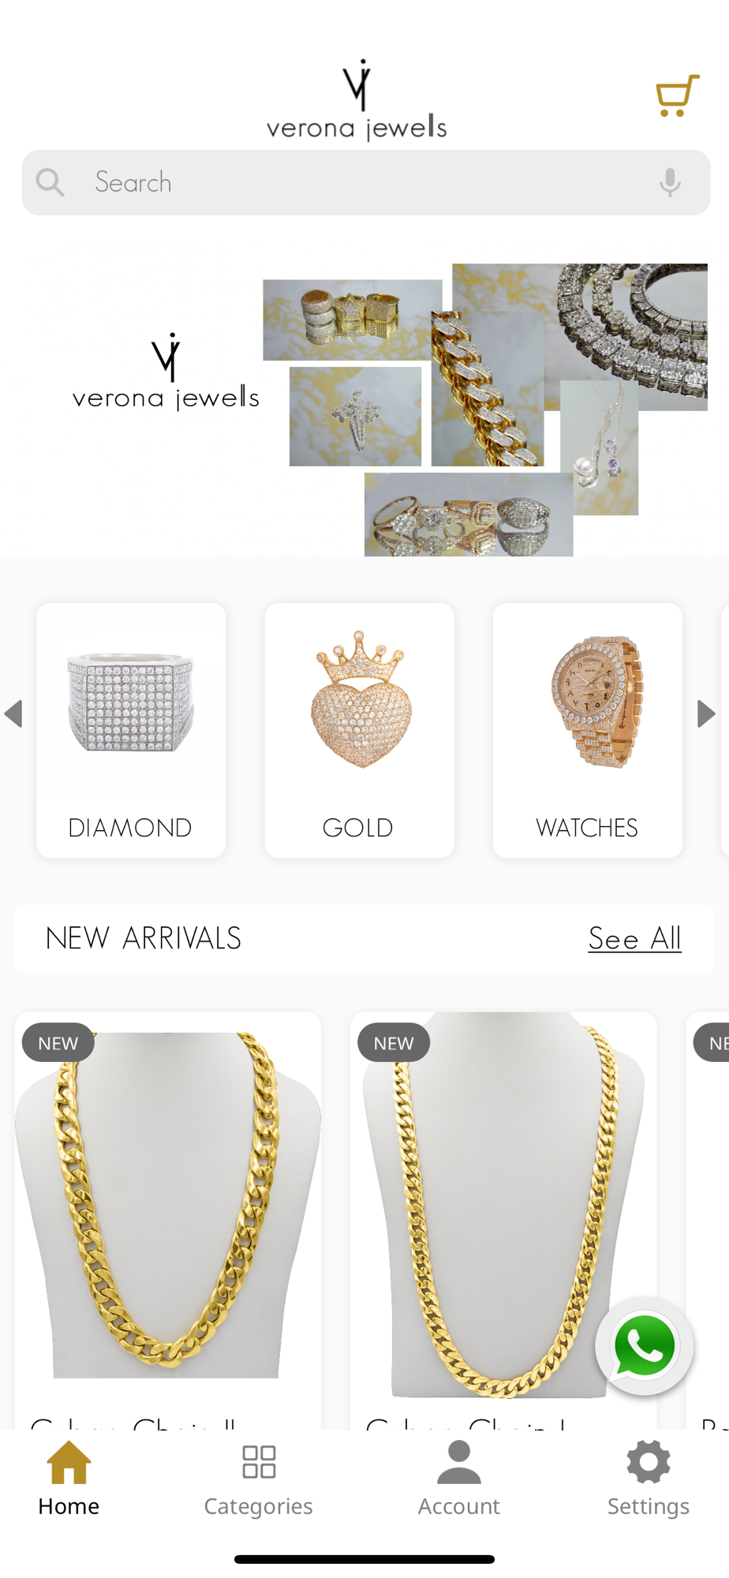
Task: Tap the microphone voice search icon
Action: tap(670, 182)
